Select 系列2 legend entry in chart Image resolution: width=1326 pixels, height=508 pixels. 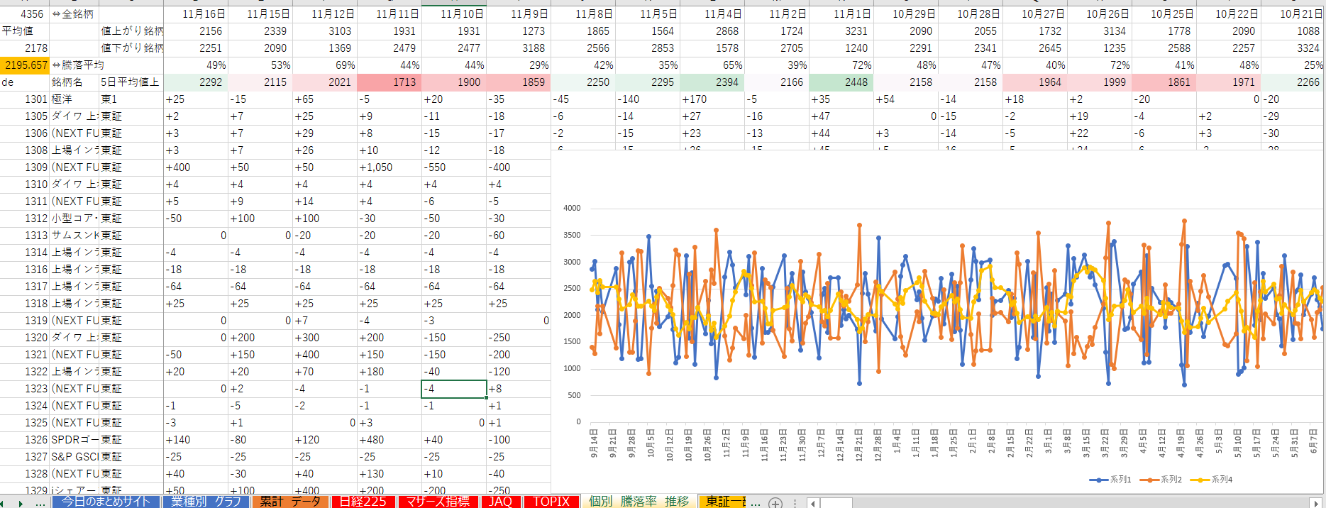[x=1161, y=480]
